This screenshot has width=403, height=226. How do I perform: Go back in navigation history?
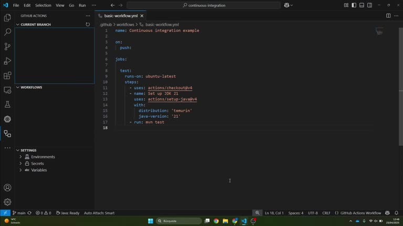[113, 5]
